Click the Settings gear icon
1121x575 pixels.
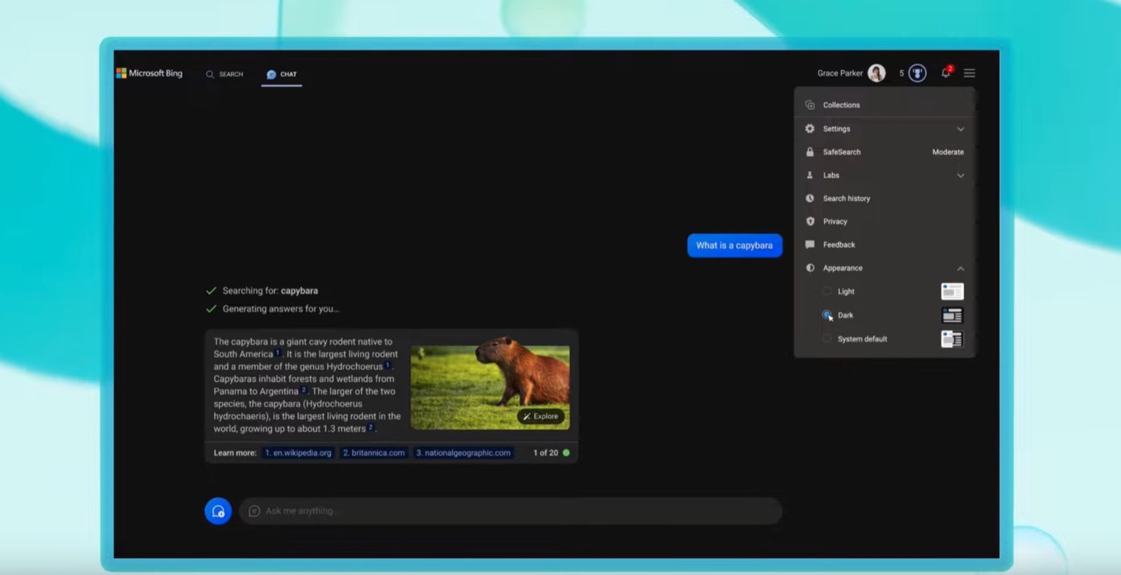tap(810, 129)
